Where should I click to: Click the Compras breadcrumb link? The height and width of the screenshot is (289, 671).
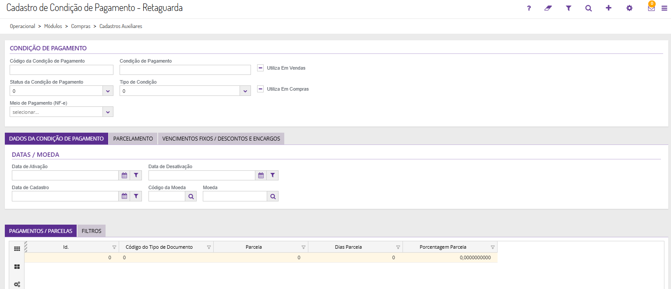(81, 26)
